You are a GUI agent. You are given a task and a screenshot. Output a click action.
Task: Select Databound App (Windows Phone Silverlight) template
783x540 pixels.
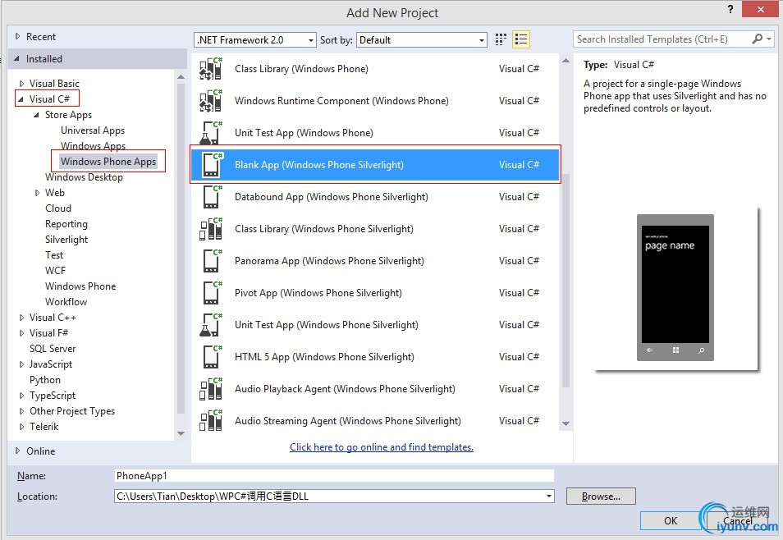pyautogui.click(x=375, y=197)
